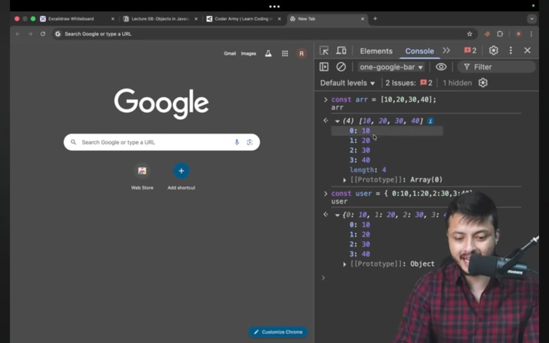This screenshot has width=549, height=343.
Task: Reload the page with the refresh icon
Action: coord(43,34)
